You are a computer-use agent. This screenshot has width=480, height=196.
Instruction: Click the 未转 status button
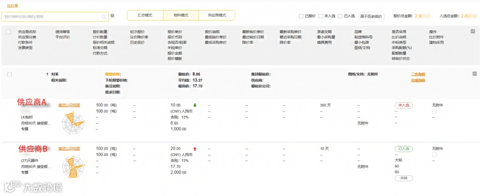coord(404,178)
